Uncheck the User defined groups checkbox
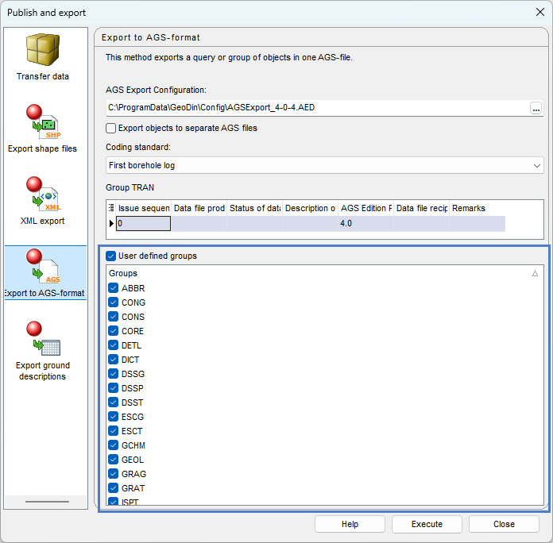553x543 pixels. pyautogui.click(x=111, y=256)
